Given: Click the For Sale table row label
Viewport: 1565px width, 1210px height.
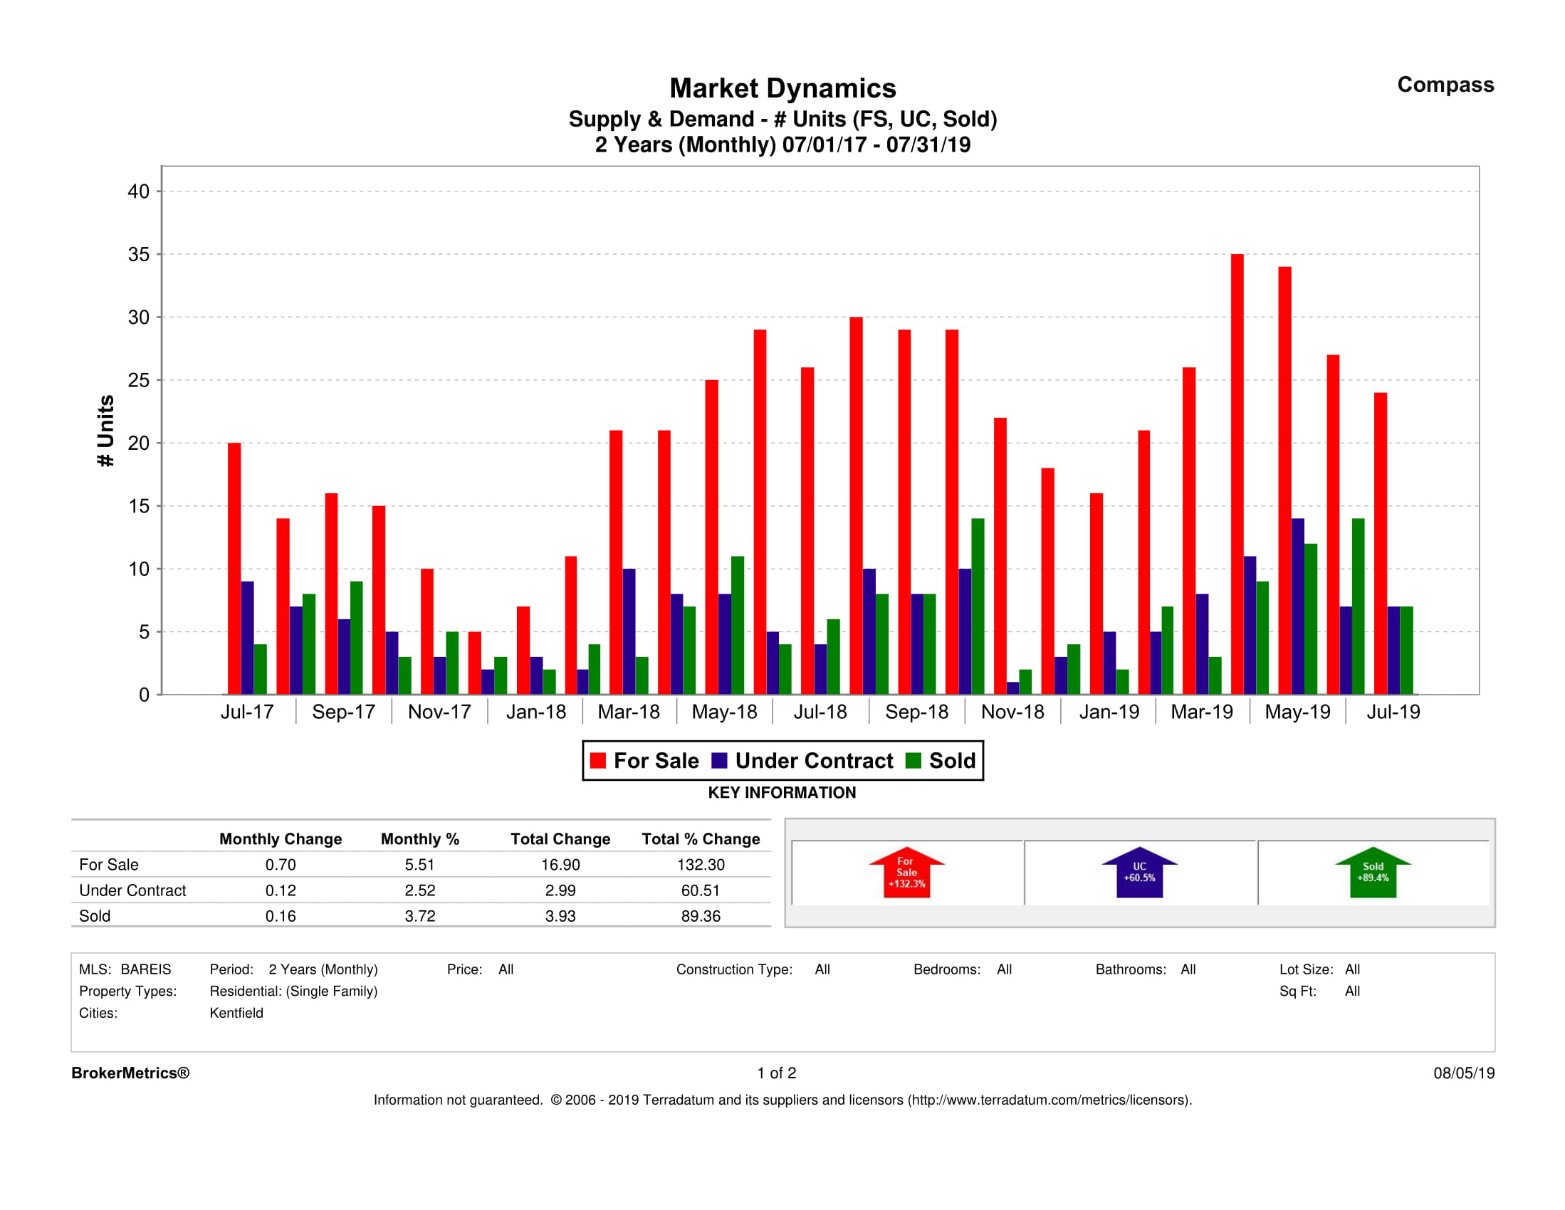Looking at the screenshot, I should click(x=109, y=865).
